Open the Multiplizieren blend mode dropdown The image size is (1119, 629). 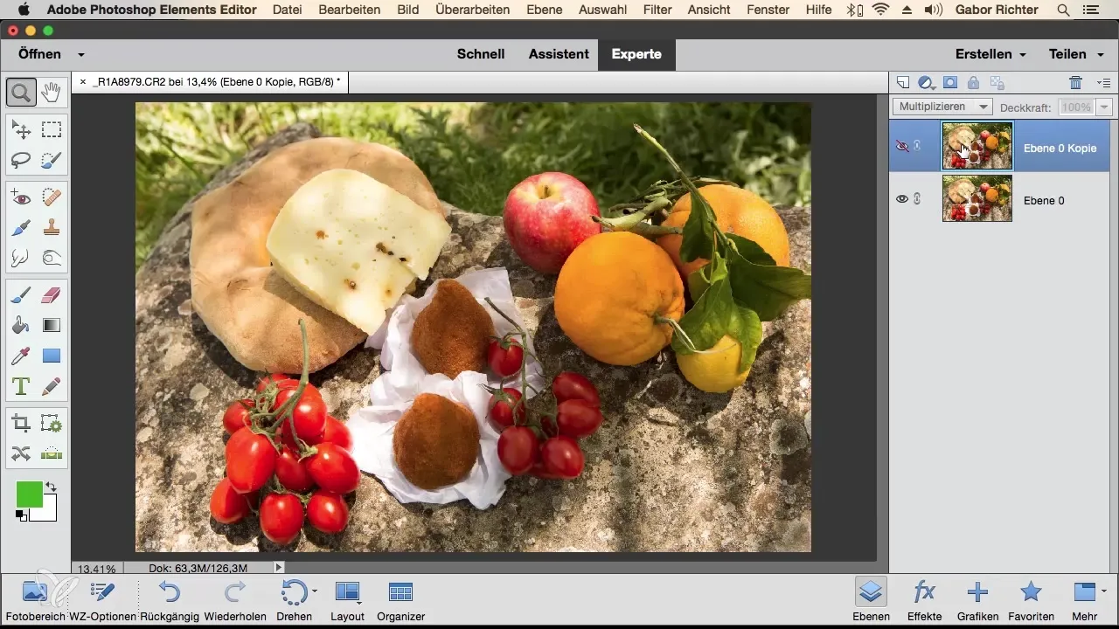coord(942,107)
